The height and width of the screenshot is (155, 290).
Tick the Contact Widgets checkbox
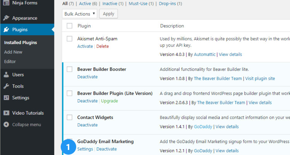(70, 117)
